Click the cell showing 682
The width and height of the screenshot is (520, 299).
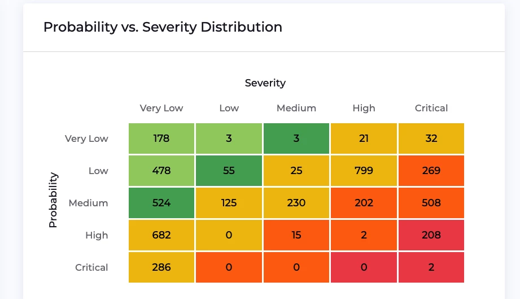tap(161, 235)
